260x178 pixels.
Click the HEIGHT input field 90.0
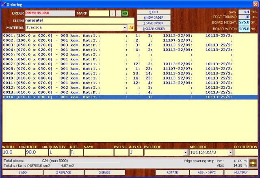click(37, 152)
